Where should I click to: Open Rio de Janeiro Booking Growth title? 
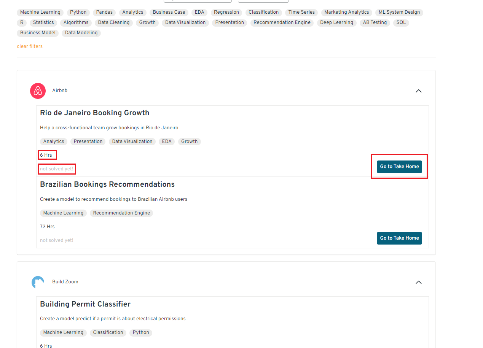tap(94, 113)
